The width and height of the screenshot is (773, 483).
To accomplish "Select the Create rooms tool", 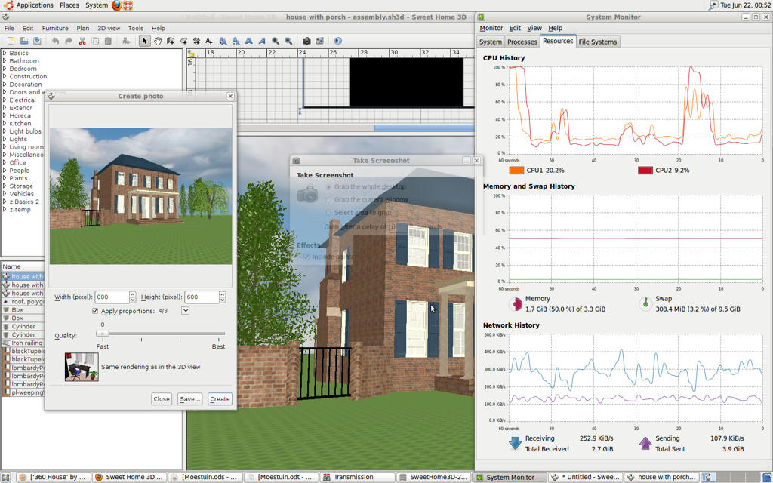I will (183, 41).
